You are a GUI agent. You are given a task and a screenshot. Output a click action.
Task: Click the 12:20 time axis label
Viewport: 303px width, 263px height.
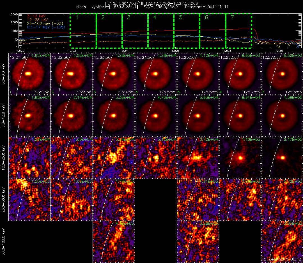tap(20, 51)
